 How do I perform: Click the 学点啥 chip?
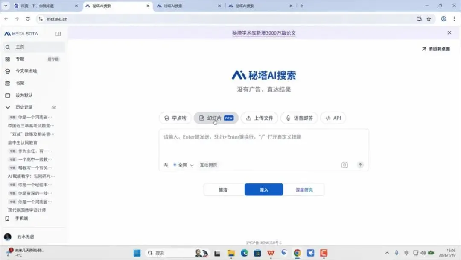pyautogui.click(x=175, y=118)
